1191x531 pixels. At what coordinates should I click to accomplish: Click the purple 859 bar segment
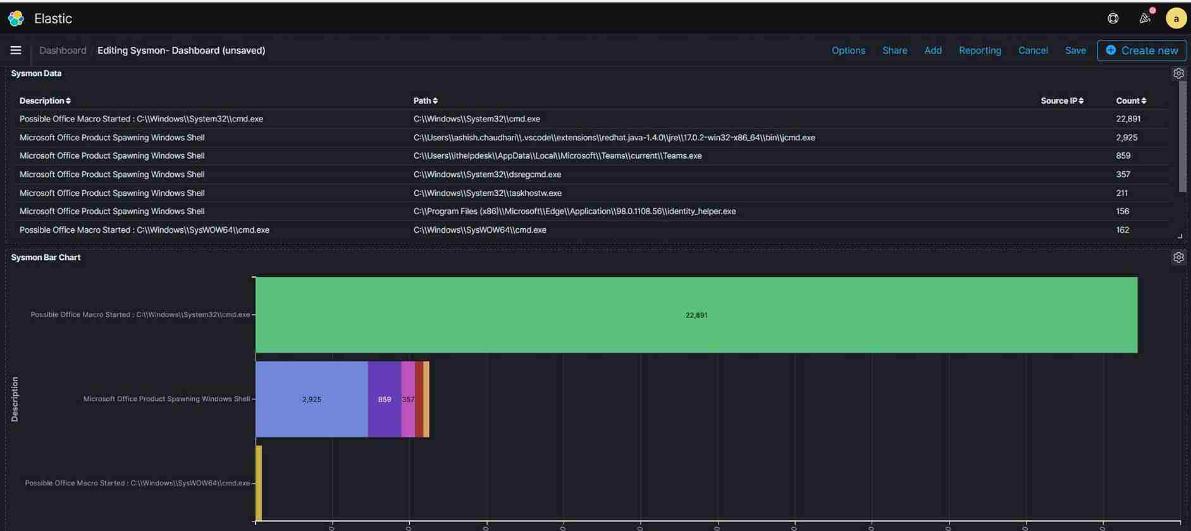(385, 399)
